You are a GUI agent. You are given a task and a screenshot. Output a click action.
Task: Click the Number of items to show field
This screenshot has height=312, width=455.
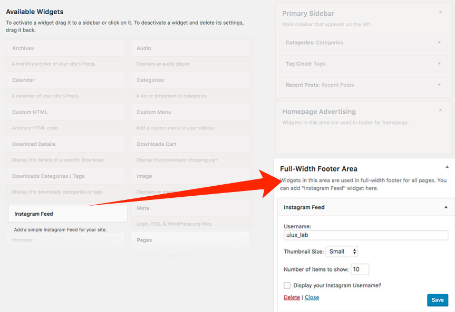[x=360, y=269]
